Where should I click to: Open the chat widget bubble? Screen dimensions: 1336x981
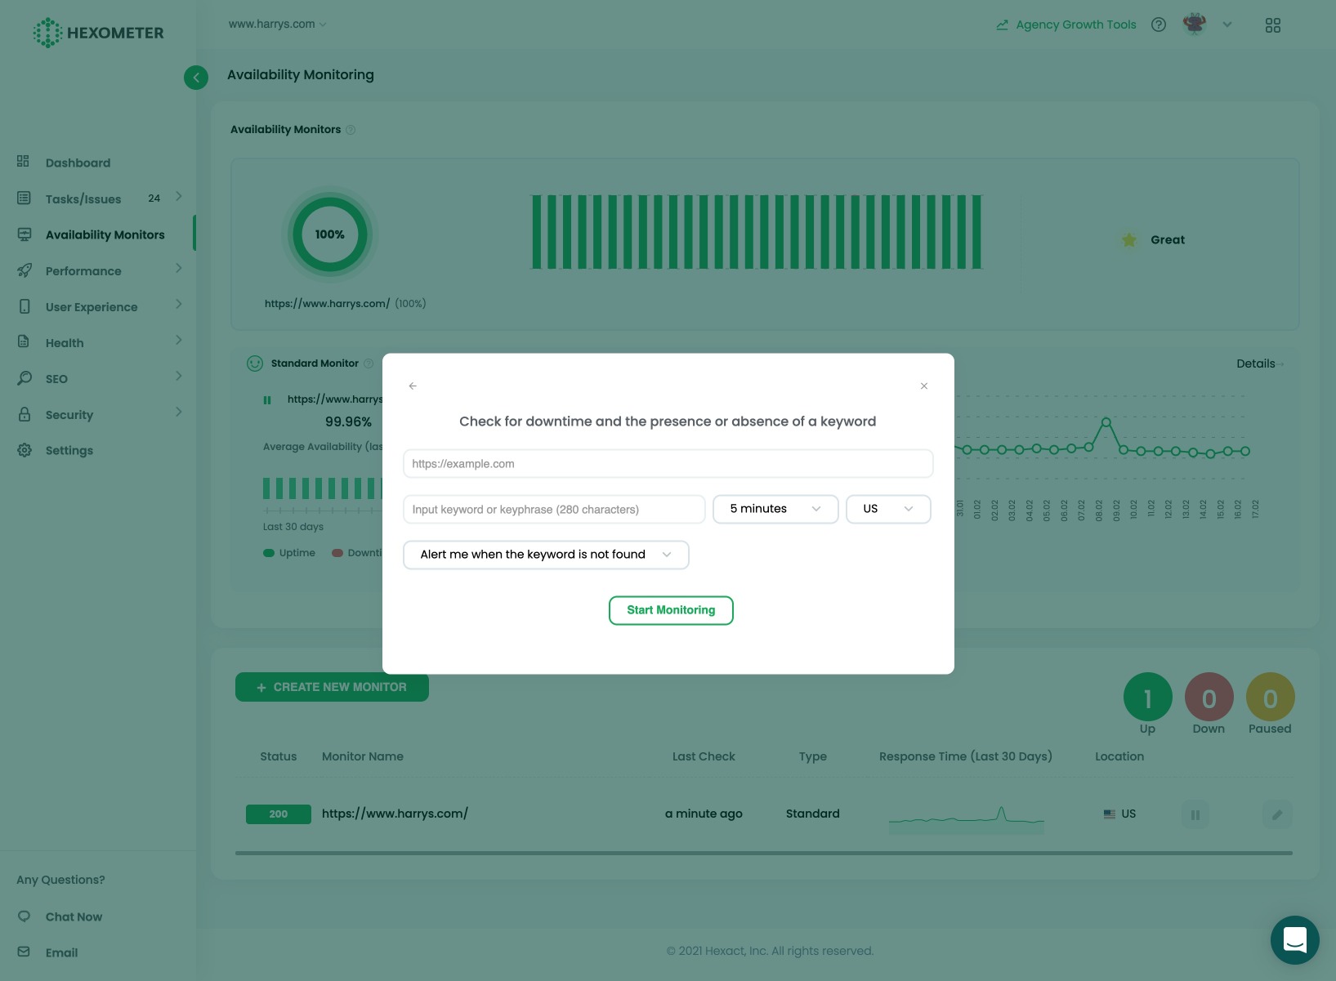(x=1295, y=940)
